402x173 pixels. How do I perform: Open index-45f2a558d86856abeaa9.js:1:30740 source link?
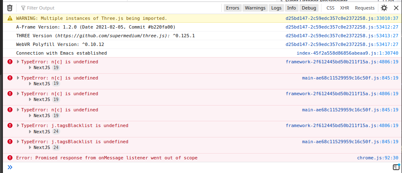point(348,53)
